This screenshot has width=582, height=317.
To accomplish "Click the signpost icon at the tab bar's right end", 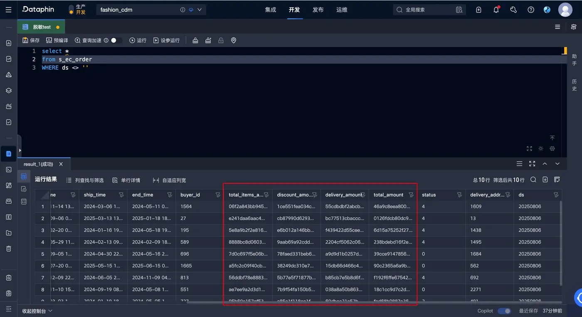I will 574,27.
